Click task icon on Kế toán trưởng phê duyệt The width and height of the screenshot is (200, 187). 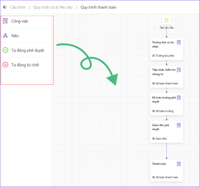click(179, 98)
